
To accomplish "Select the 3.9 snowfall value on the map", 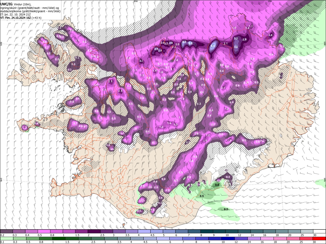I will pos(156,49).
